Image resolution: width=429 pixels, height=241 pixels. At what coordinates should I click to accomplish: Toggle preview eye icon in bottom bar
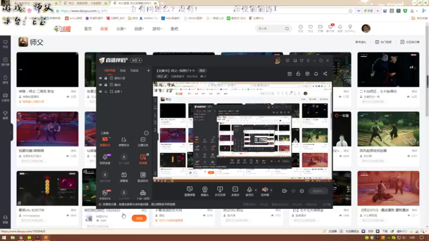(x=293, y=191)
